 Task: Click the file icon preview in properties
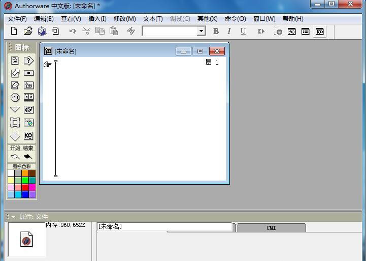point(26,239)
